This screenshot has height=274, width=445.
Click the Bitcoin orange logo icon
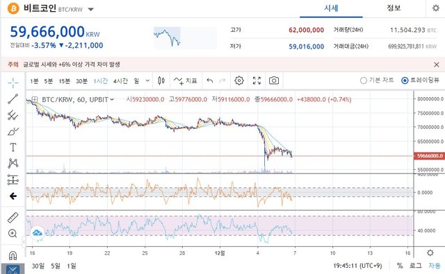[x=13, y=8]
